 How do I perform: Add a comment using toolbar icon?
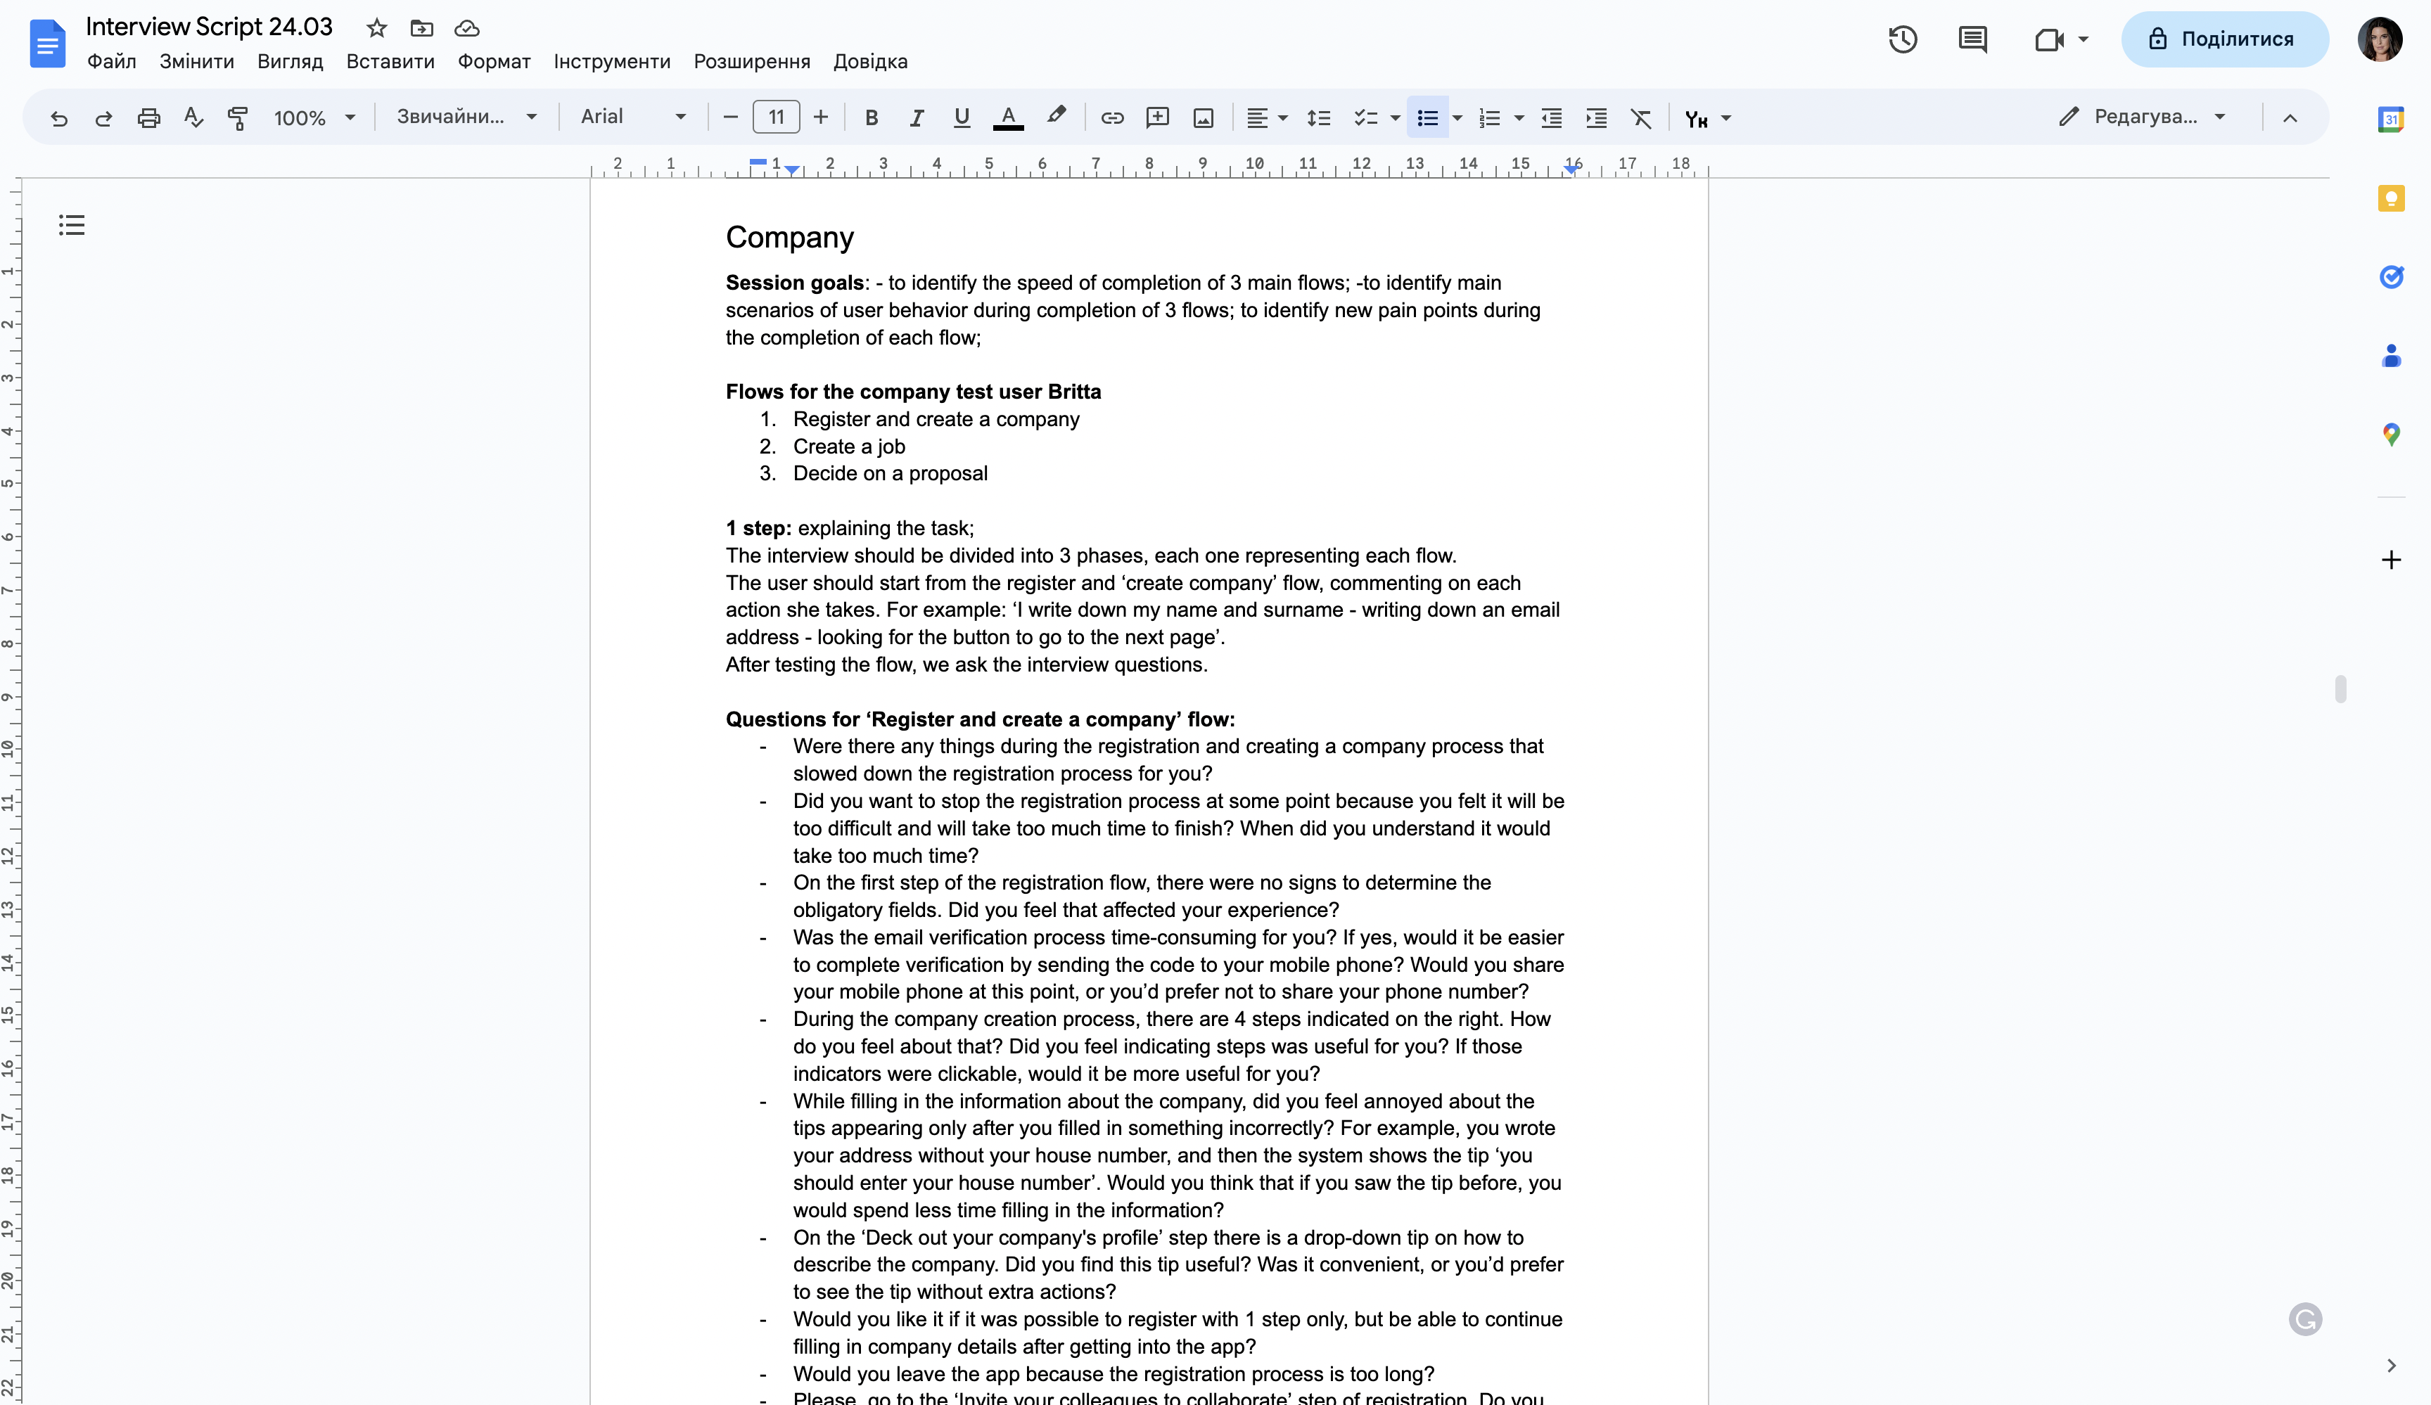pyautogui.click(x=1158, y=117)
